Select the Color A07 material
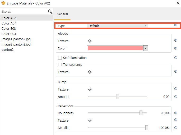Viewport: 181px width, 135px height. point(9,23)
